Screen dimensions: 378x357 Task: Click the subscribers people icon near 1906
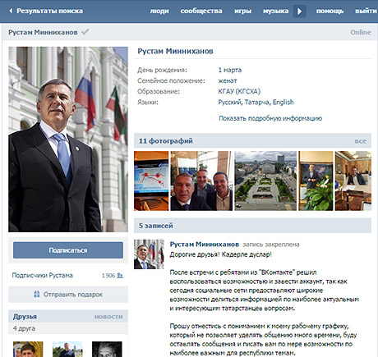click(120, 276)
